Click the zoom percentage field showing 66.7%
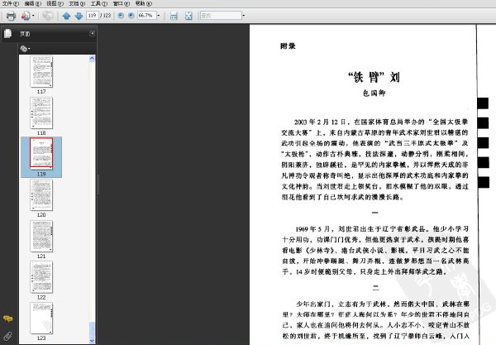Viewport: 496px width, 345px height. 146,15
